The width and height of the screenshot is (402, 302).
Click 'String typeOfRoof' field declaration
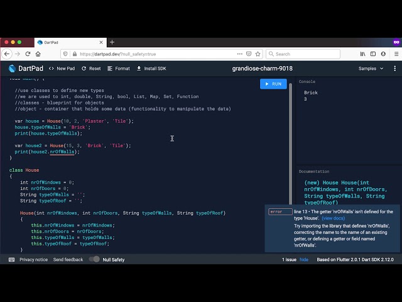[52, 201]
